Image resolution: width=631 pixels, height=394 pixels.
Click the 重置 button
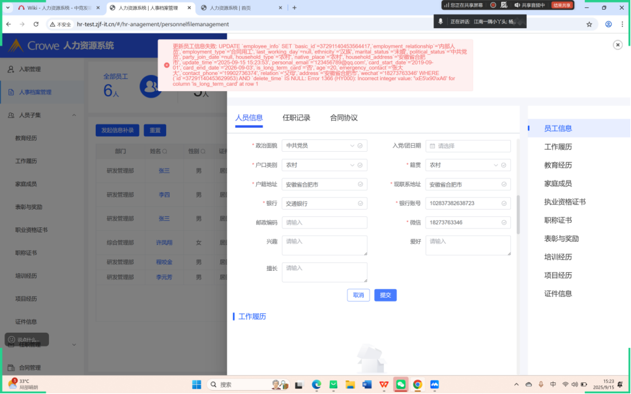[x=155, y=130]
